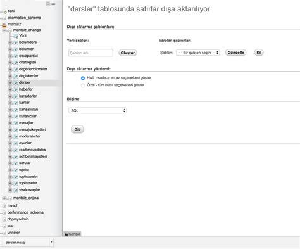
Task: Open the mysql database
Action: pos(12,205)
